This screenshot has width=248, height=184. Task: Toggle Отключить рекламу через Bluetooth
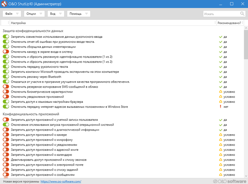point(6,77)
